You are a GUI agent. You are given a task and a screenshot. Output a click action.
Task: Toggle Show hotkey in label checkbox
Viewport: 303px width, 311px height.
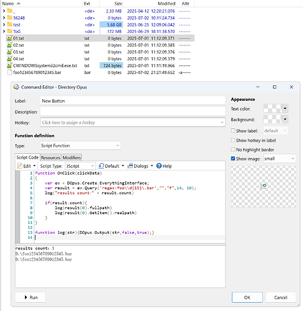(233, 141)
